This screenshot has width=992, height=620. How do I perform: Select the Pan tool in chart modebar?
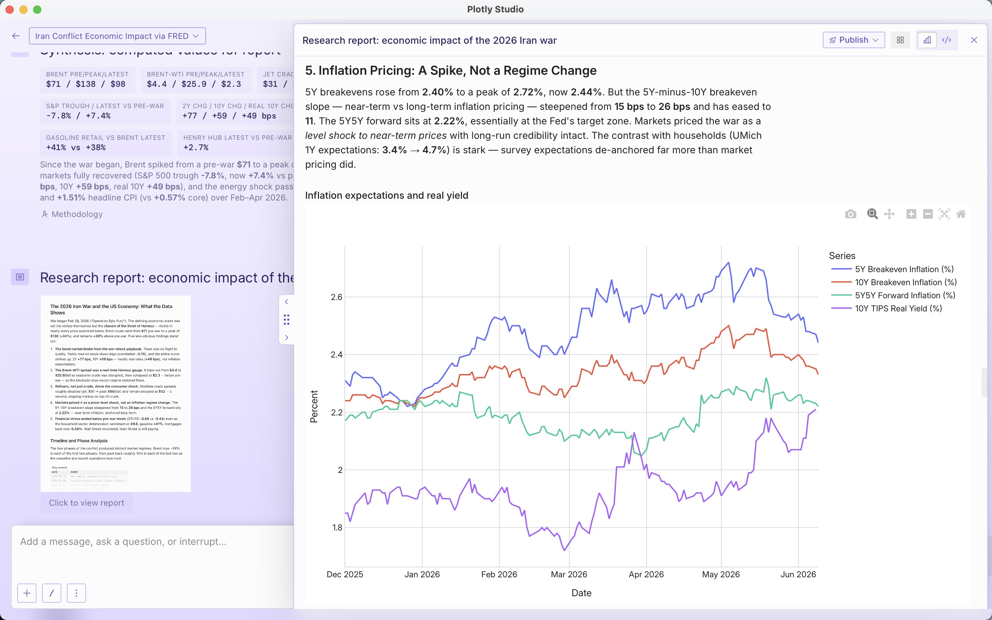pyautogui.click(x=889, y=214)
